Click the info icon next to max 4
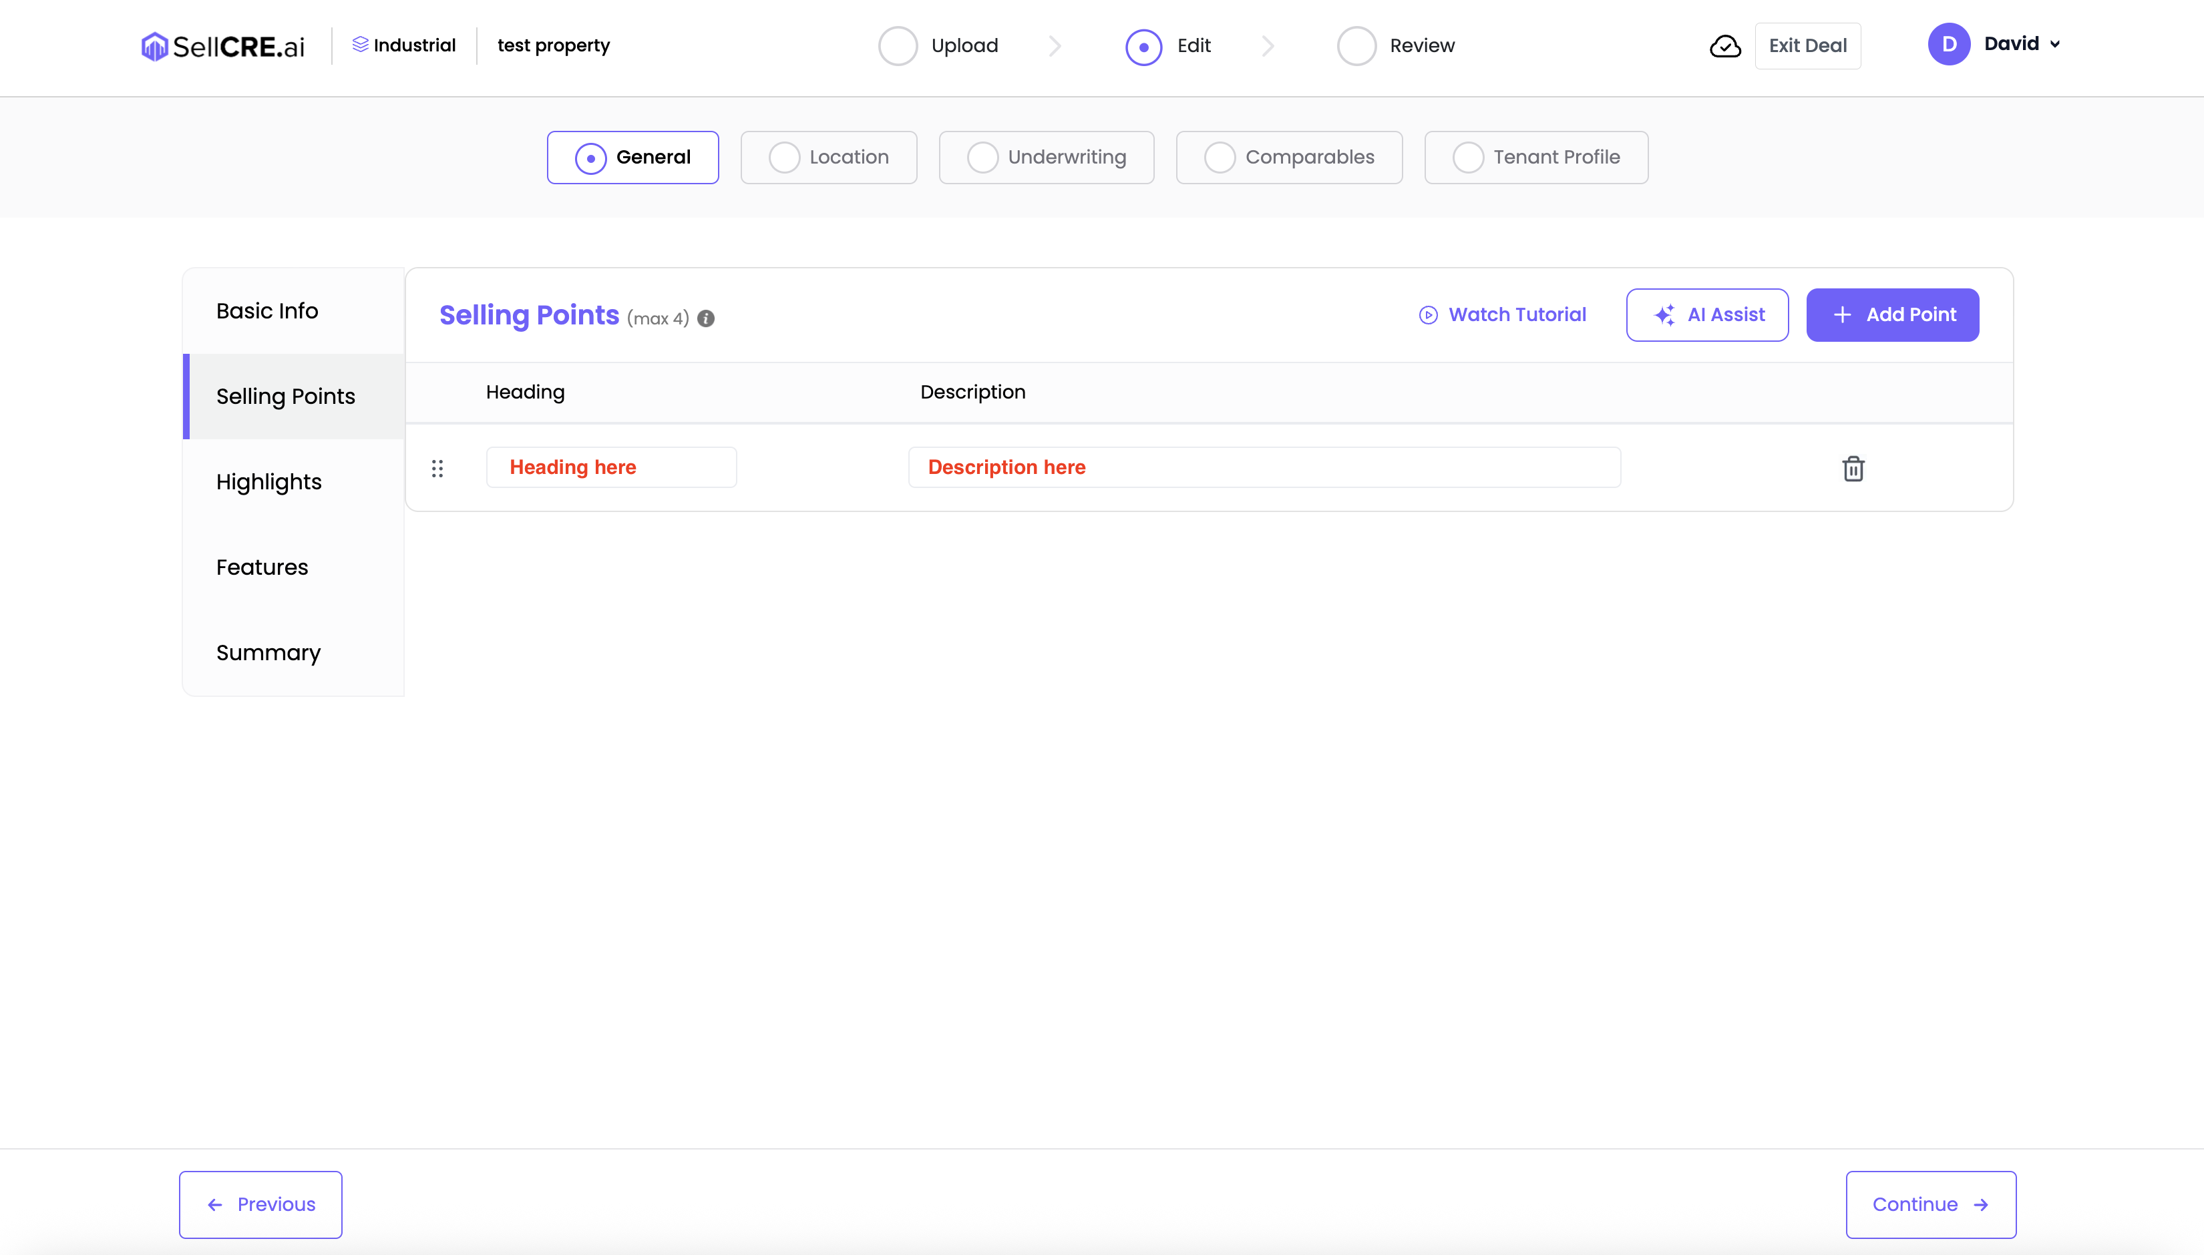 pyautogui.click(x=706, y=319)
